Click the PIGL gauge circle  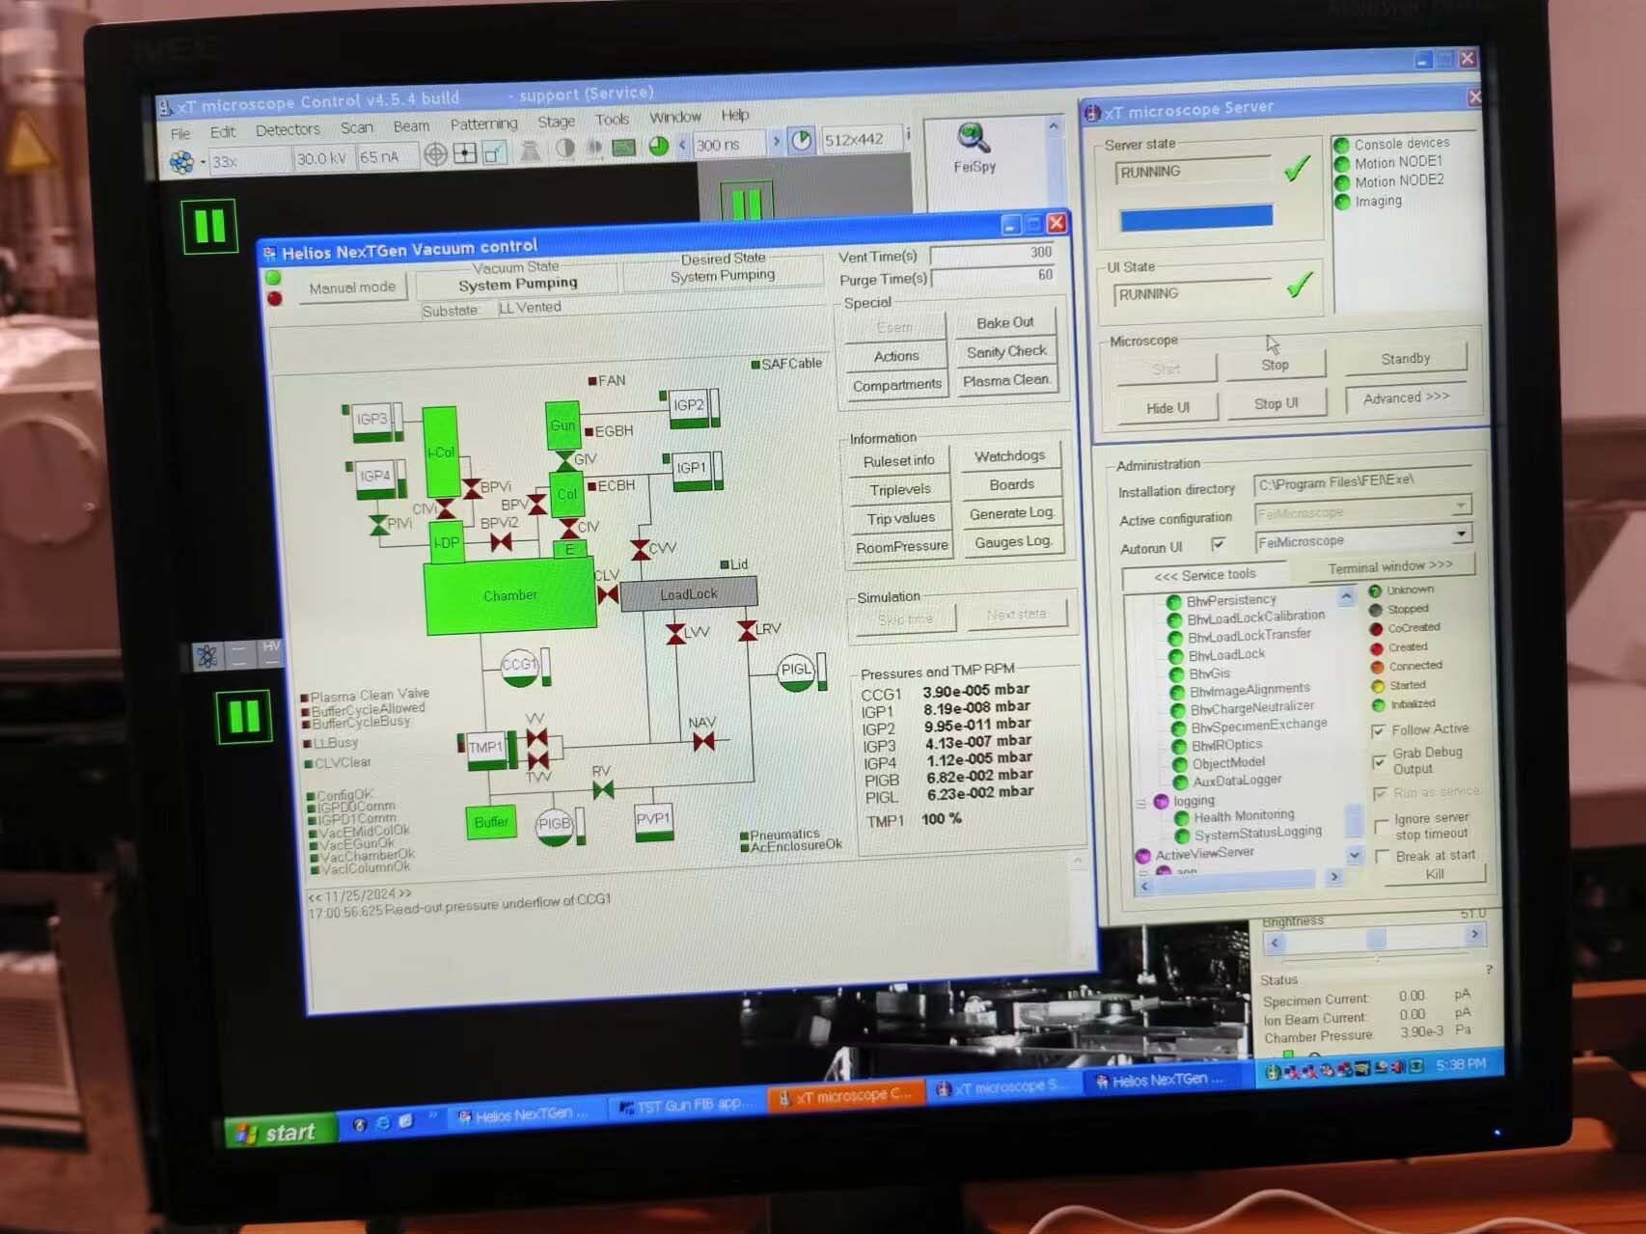click(796, 671)
